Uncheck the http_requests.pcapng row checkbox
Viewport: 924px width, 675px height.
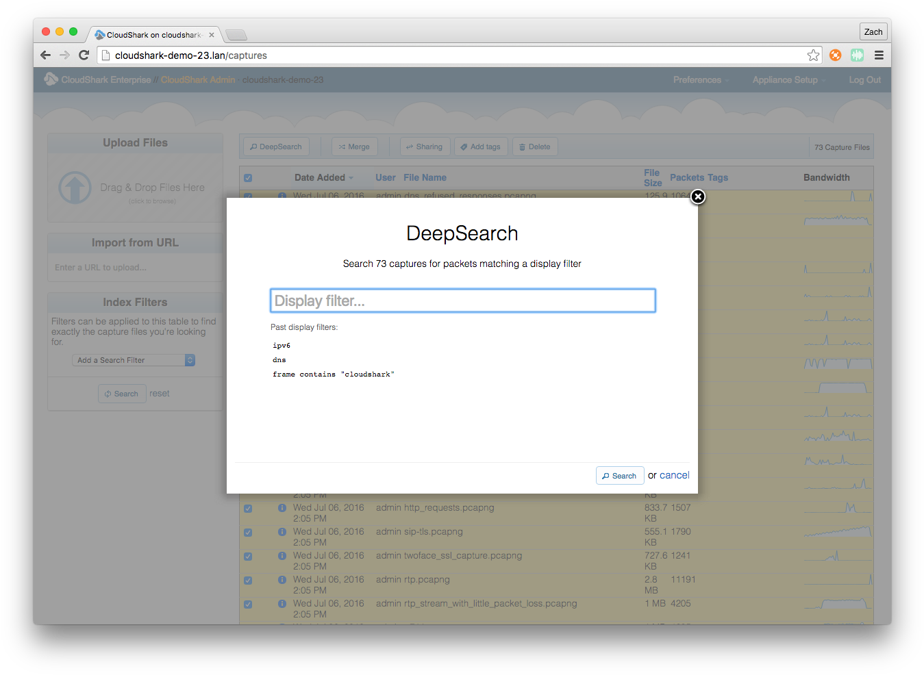click(x=248, y=509)
